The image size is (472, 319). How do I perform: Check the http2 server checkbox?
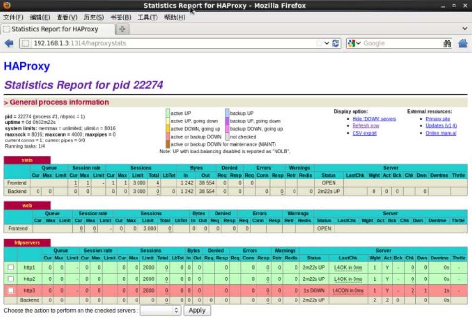11,279
